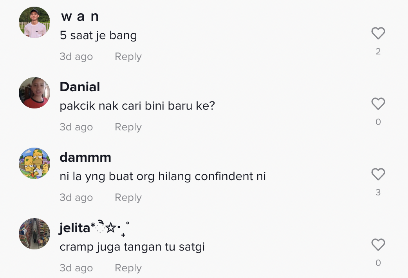
Task: Heart the comment from jelita
Action: click(378, 245)
